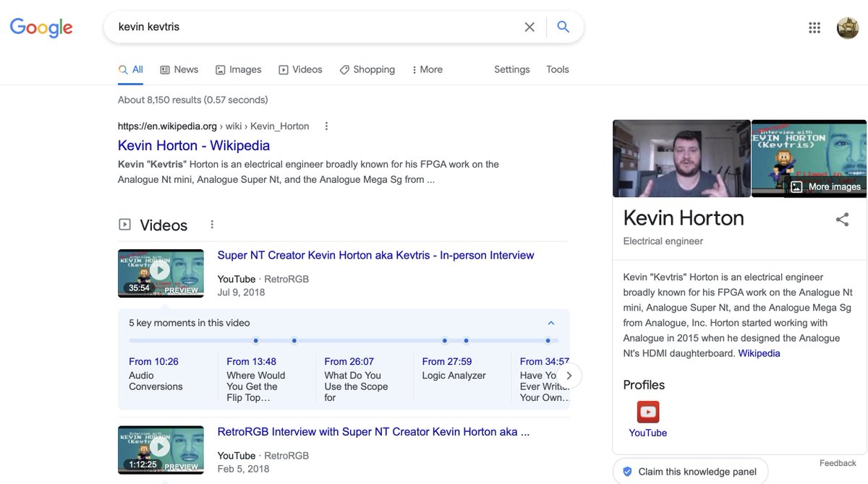Click the magnifying glass search button
The image size is (868, 484).
(563, 27)
